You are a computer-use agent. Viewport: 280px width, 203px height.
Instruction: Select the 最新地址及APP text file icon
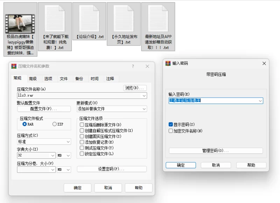click(x=158, y=17)
